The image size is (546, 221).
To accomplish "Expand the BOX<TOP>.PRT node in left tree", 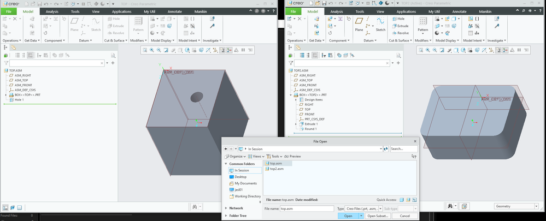I will point(5,95).
